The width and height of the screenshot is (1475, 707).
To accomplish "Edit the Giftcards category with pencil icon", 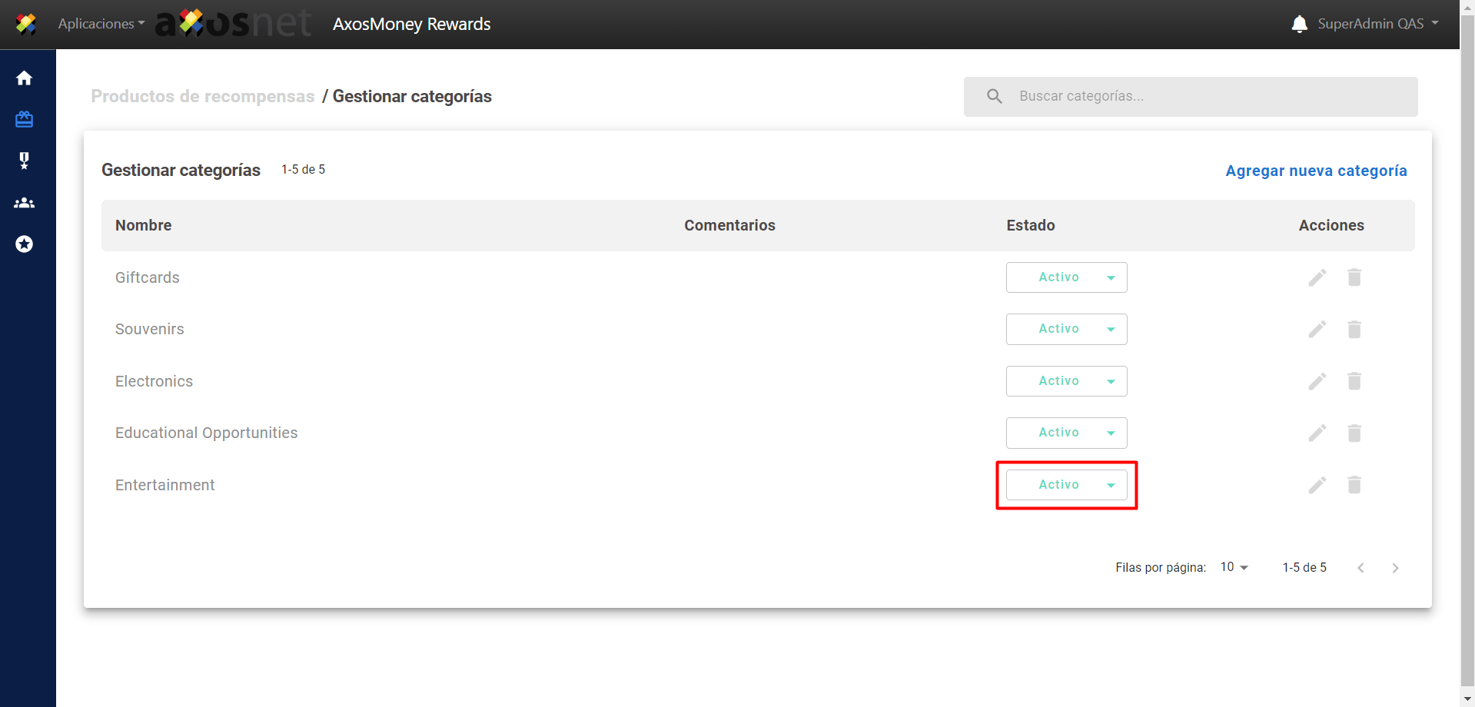I will [x=1317, y=277].
